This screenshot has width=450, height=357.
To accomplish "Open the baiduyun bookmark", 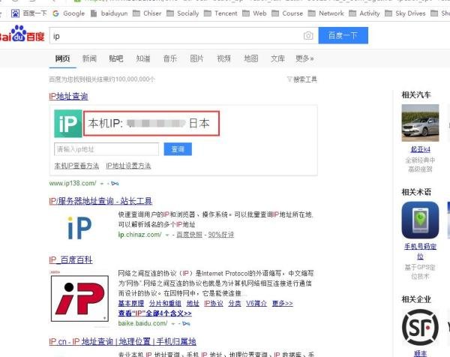I will coord(109,13).
